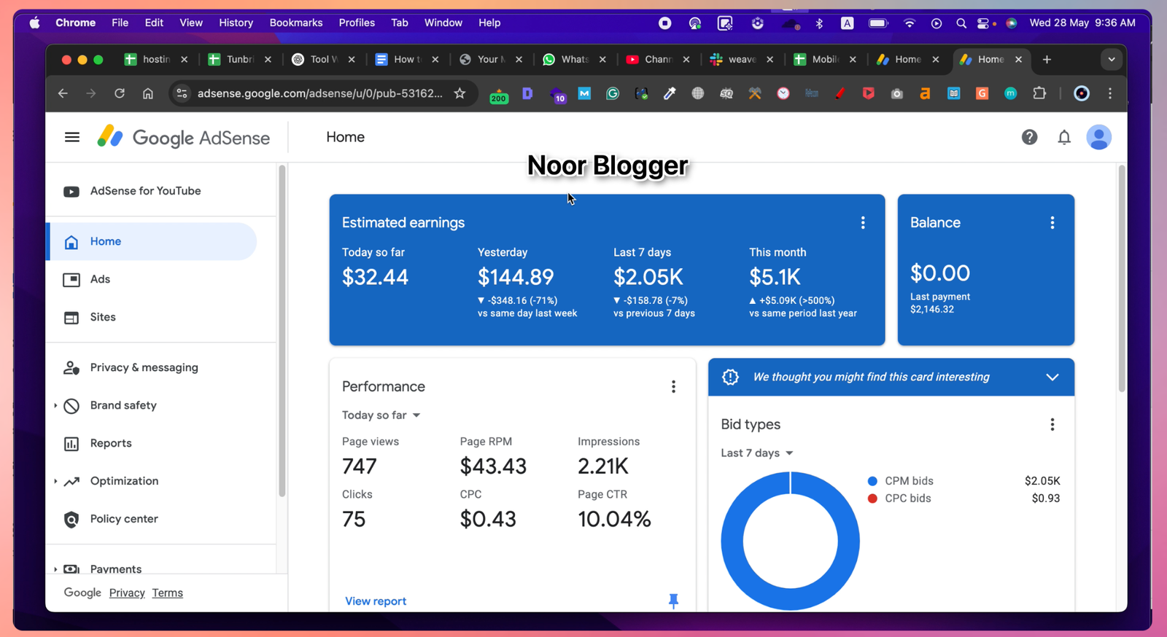Open the Today so far dropdown
1167x637 pixels.
click(x=381, y=415)
